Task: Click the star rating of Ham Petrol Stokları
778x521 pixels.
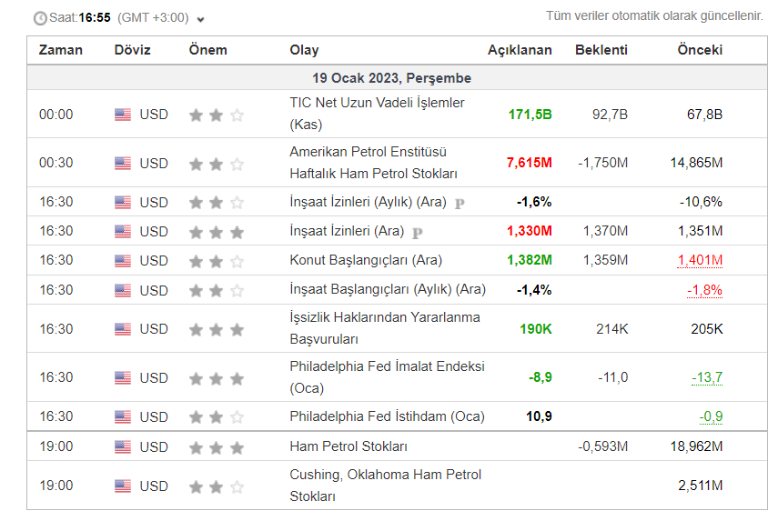Action: [x=217, y=447]
